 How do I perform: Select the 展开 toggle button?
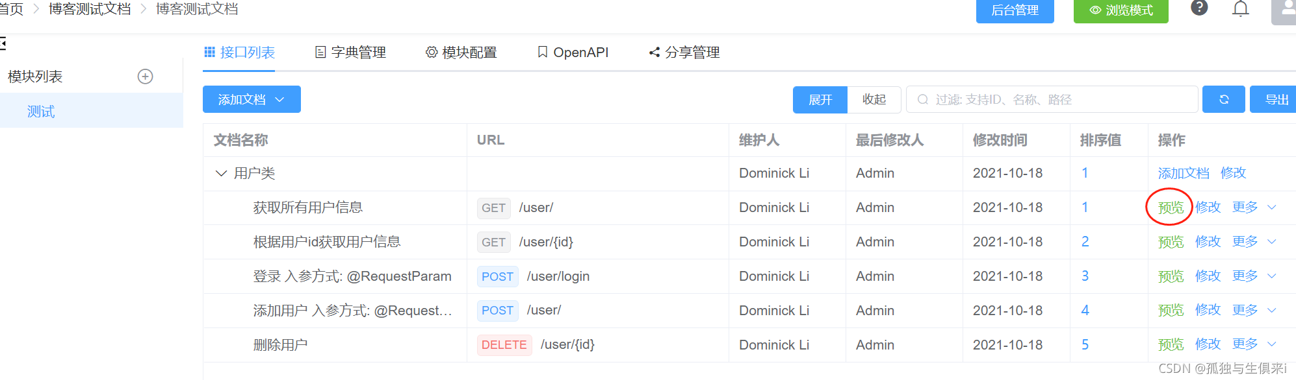820,99
